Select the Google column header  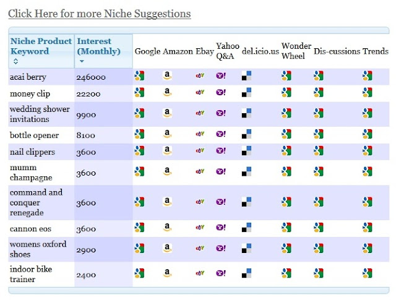tap(147, 51)
